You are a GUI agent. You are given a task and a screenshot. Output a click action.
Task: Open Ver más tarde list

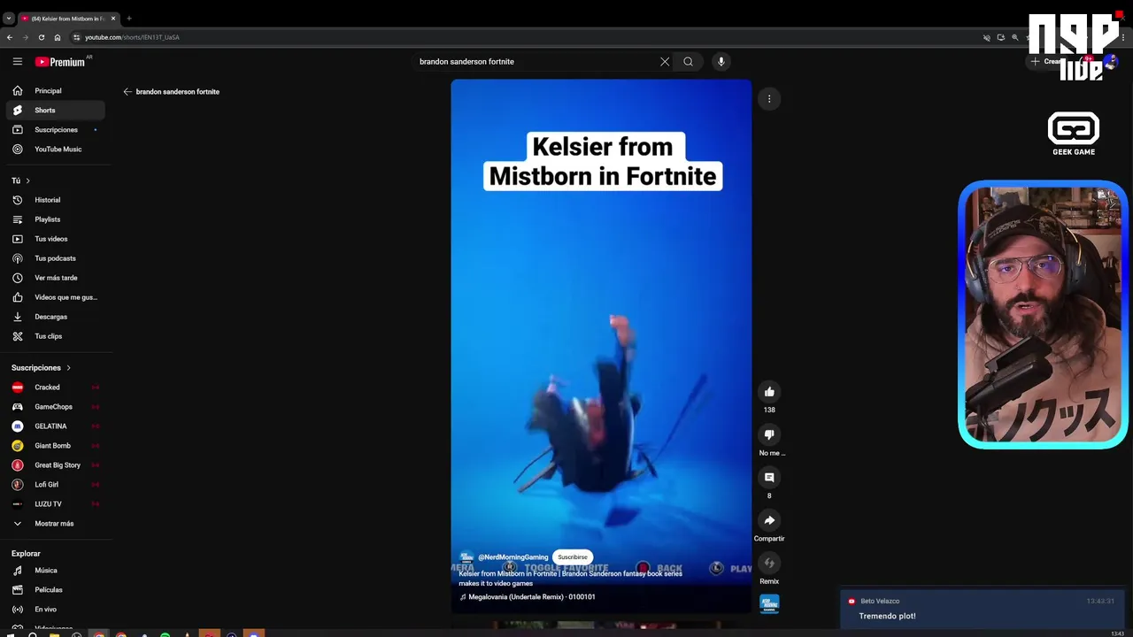(55, 278)
